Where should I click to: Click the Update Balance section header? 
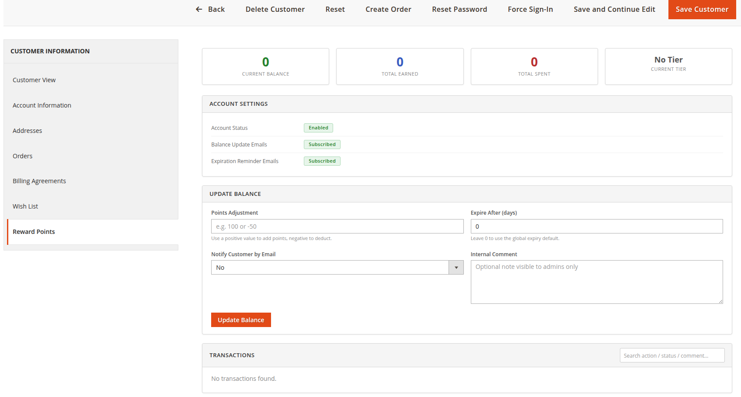tap(467, 194)
